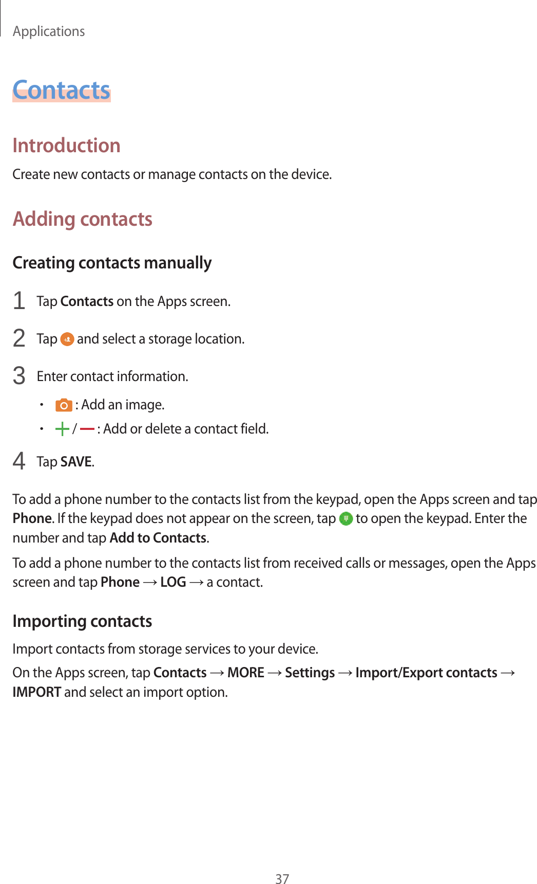537x884 pixels.
Task: Click the orange camera add-image icon
Action: 64,405
